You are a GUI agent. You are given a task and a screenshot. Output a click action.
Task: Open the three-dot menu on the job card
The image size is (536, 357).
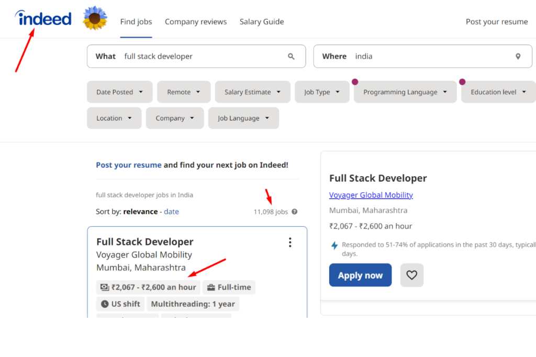tap(290, 242)
